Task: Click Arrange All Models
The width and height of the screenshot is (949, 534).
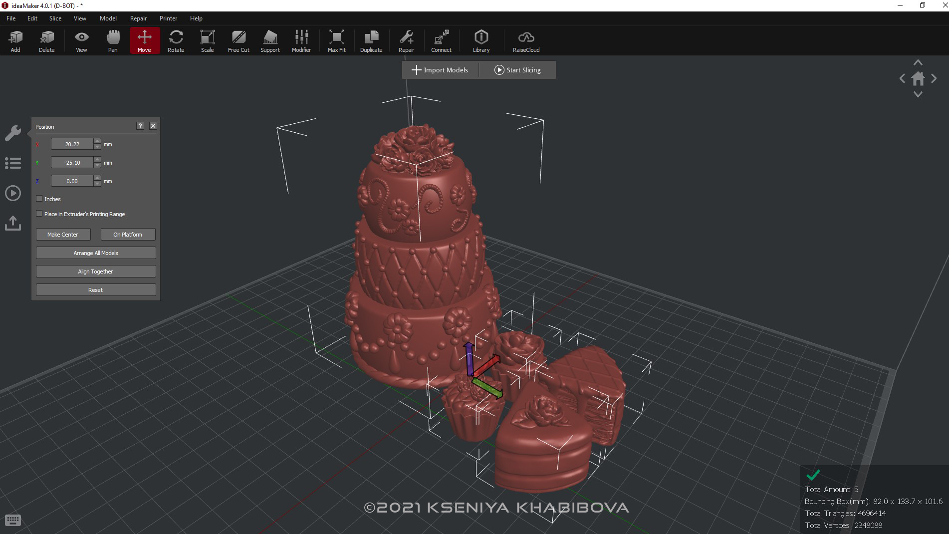Action: (95, 253)
